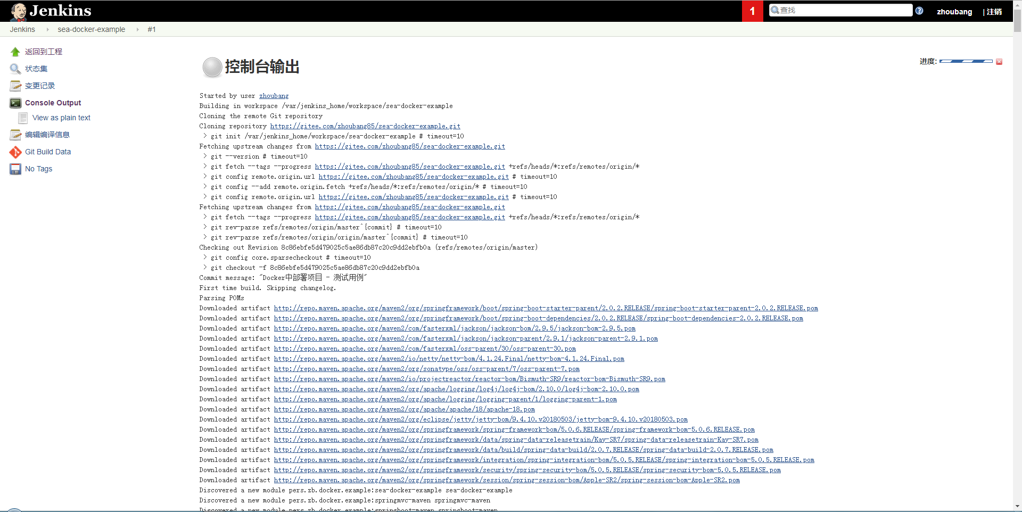Click the Console Output terminal icon
Viewport: 1022px width, 512px height.
(x=15, y=103)
